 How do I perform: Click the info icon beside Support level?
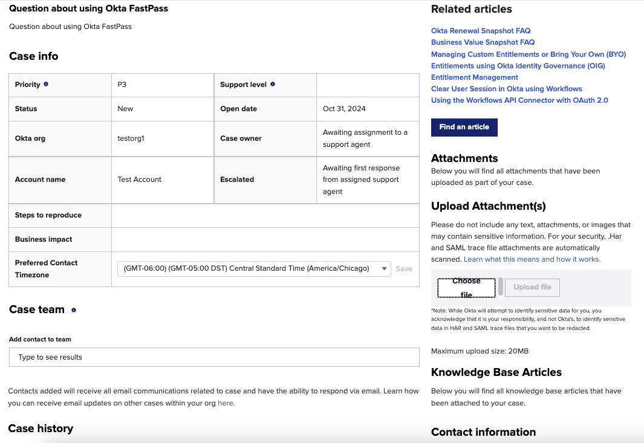273,84
